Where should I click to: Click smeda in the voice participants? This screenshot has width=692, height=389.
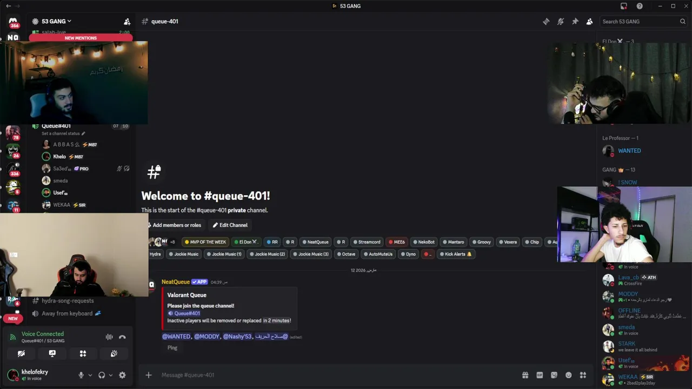(61, 180)
